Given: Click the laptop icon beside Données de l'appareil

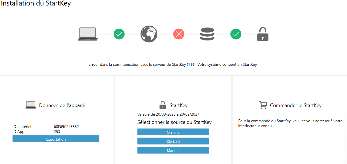Looking at the screenshot, I should [x=31, y=105].
